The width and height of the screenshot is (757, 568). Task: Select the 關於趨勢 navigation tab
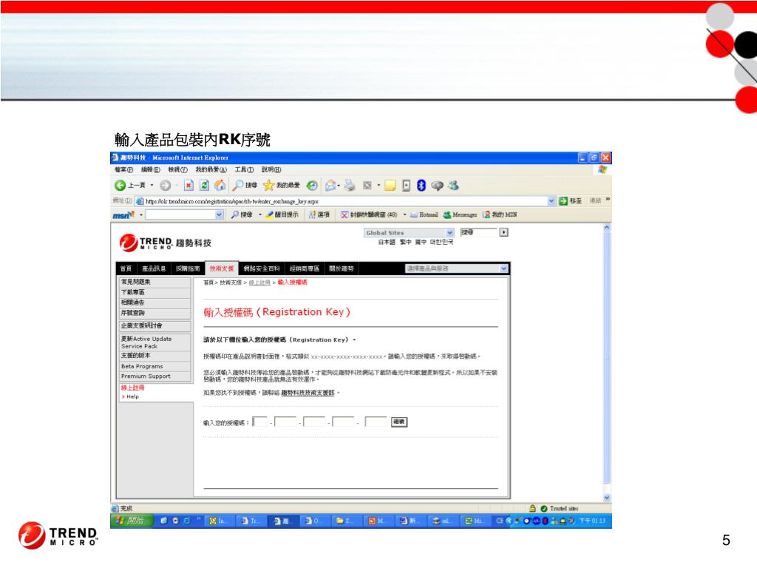pyautogui.click(x=342, y=268)
